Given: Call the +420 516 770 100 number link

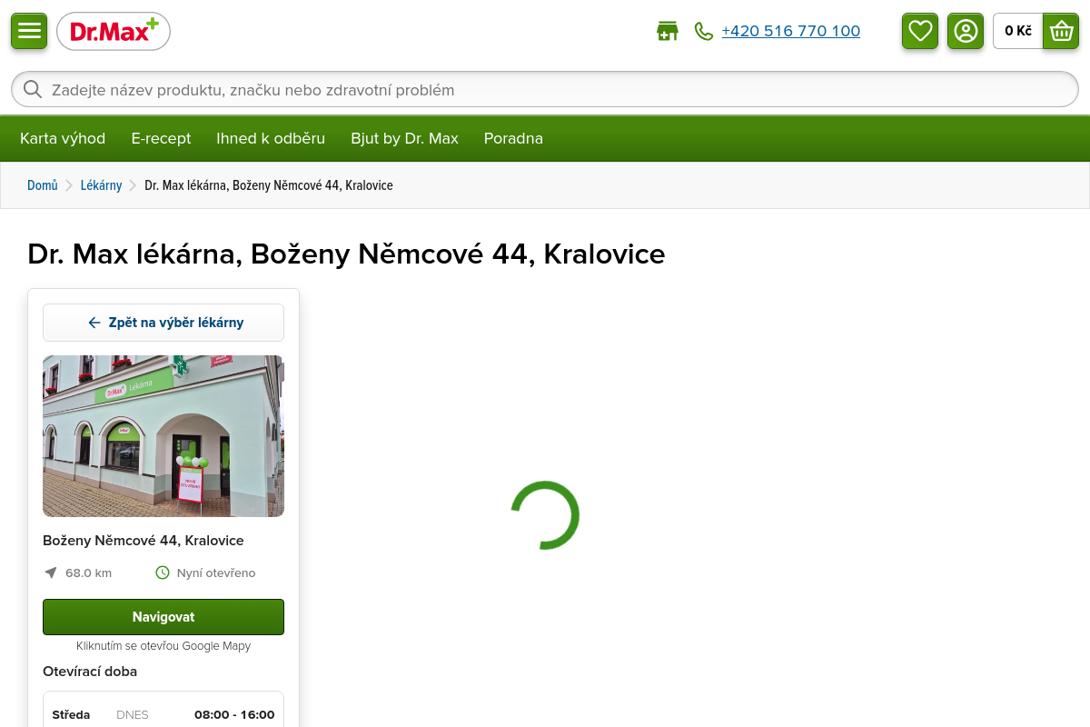Looking at the screenshot, I should pyautogui.click(x=791, y=31).
